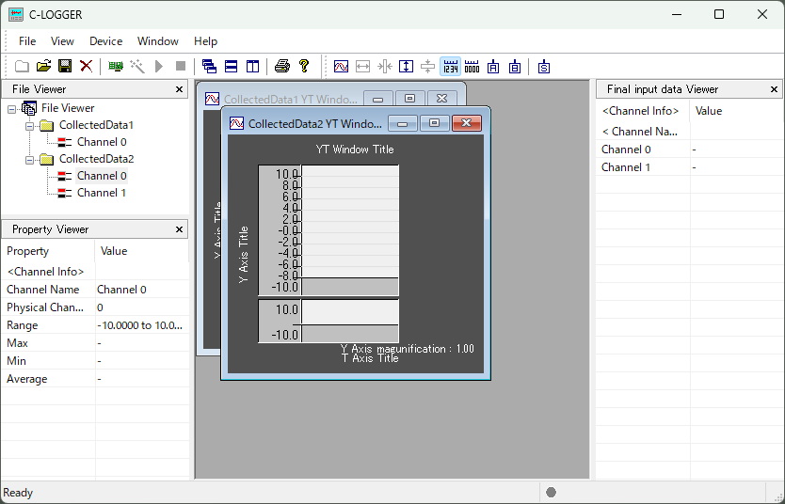Click the Print toolbar icon
The width and height of the screenshot is (785, 504).
(x=281, y=66)
